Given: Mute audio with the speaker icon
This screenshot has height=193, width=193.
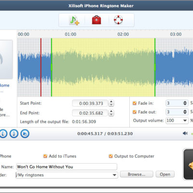Looking at the screenshot, I should point(185,133).
